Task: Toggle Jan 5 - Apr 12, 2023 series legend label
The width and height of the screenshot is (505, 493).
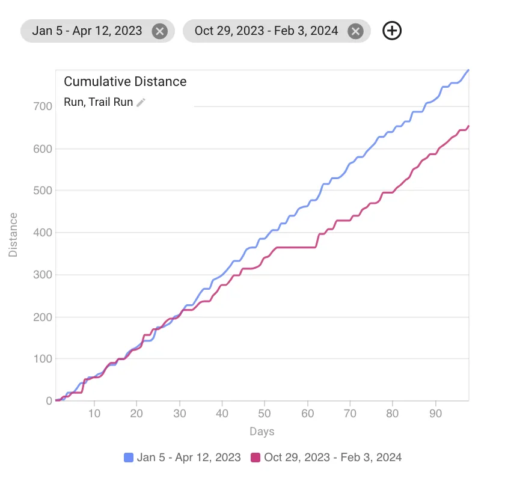Action: [189, 458]
